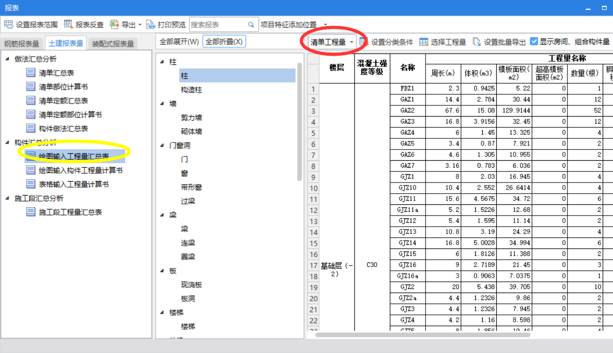Click row number 10 header
Screen dimensions: 613x353
click(x=313, y=188)
